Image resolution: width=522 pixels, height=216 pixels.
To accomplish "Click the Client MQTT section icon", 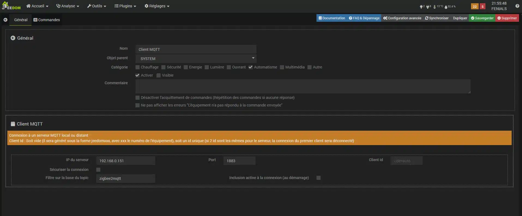I will [13, 124].
